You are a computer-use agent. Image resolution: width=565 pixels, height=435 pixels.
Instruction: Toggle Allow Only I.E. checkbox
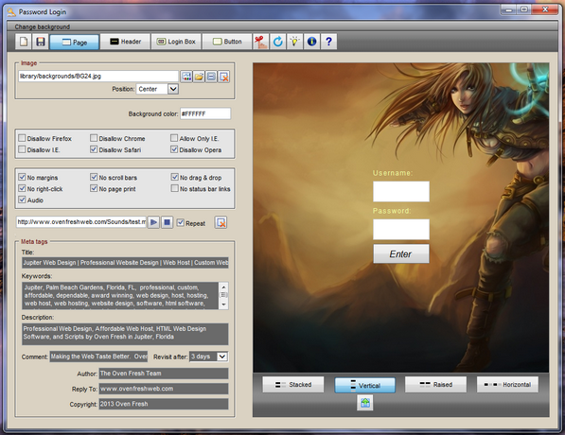[x=174, y=138]
